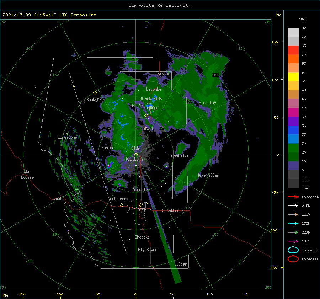Click the intense storm cell southwest of Didsbury

[110, 165]
